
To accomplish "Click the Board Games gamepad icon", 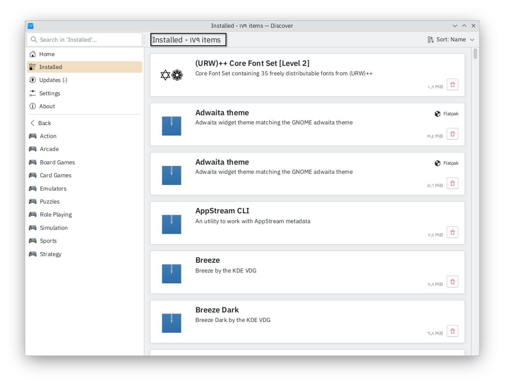I will click(x=33, y=162).
